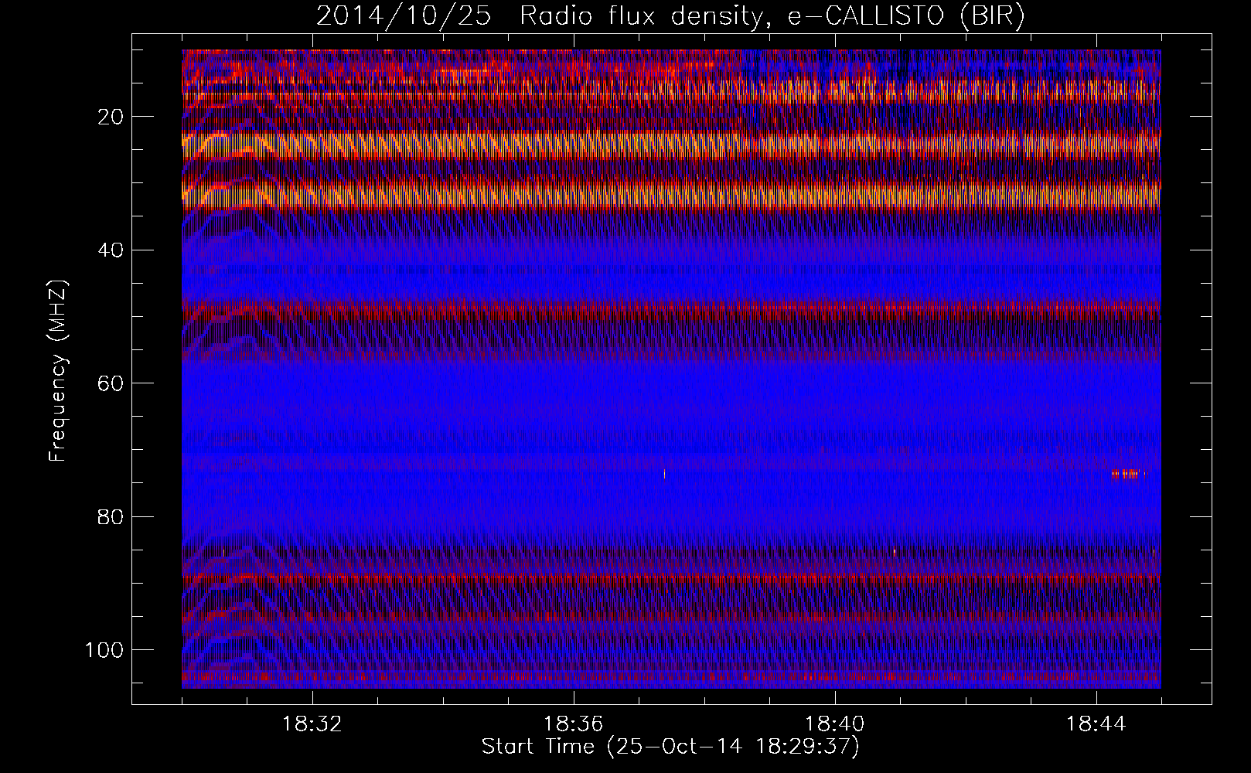Click the 40 MHz frequency tick label

point(111,250)
